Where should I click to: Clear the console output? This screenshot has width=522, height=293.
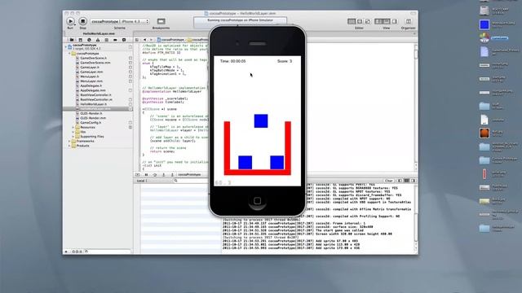click(x=388, y=181)
